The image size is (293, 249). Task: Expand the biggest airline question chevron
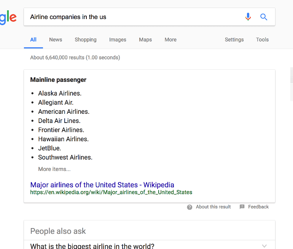click(264, 246)
